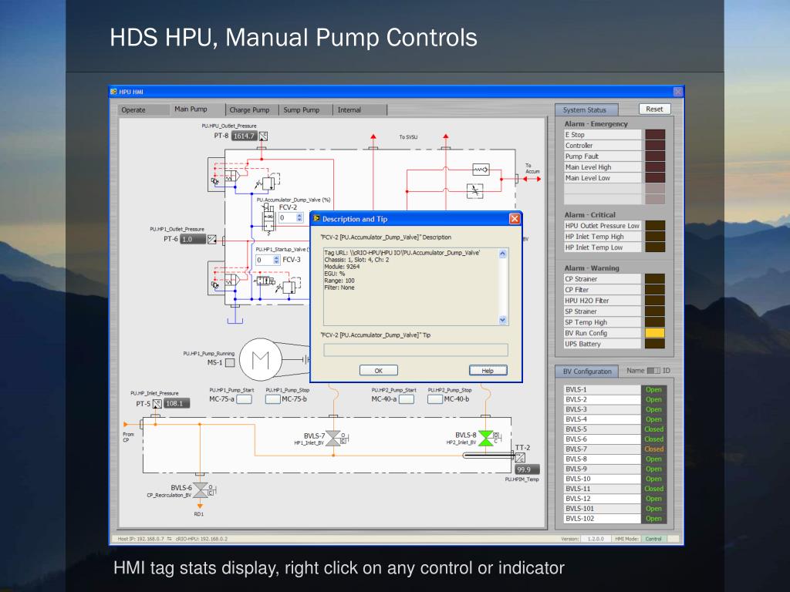
Task: Click the Pump Fault alarm indicator
Action: click(x=655, y=156)
